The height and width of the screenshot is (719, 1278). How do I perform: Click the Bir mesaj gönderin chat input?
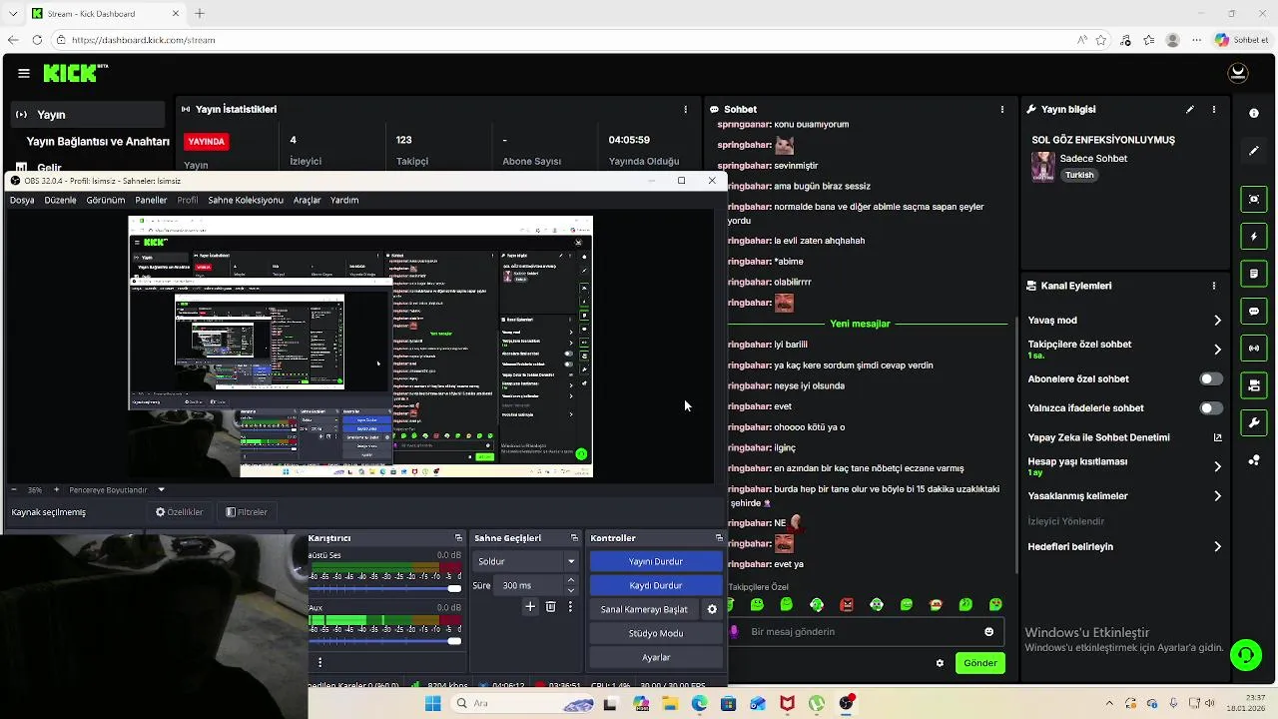(864, 631)
